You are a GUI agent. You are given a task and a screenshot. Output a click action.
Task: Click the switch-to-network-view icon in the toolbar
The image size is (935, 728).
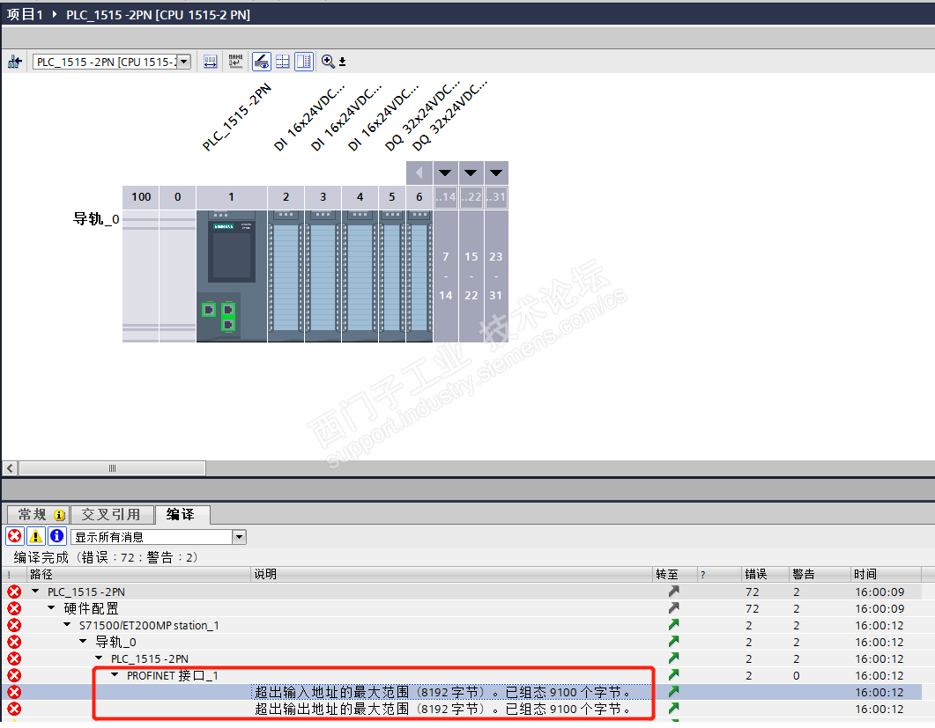pyautogui.click(x=14, y=62)
